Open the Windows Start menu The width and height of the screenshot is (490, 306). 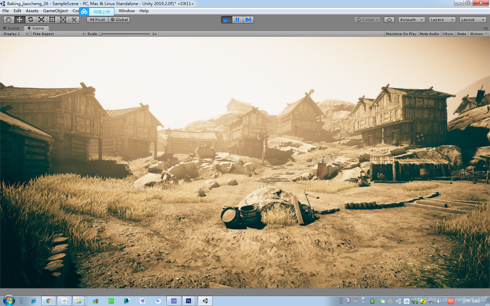pyautogui.click(x=9, y=301)
